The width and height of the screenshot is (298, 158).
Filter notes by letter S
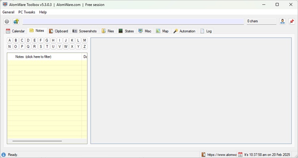pos(41,47)
